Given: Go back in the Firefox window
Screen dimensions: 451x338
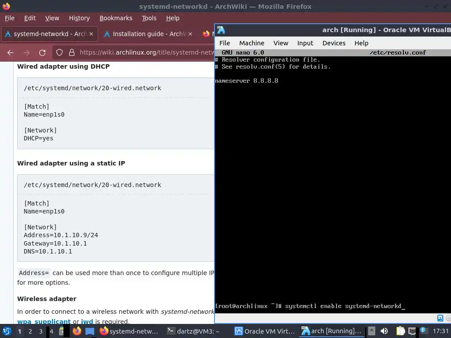Looking at the screenshot, I should tap(11, 53).
